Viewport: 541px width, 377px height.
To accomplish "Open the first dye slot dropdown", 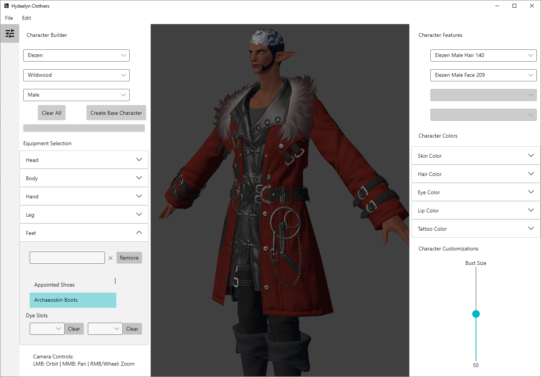I will pyautogui.click(x=47, y=329).
